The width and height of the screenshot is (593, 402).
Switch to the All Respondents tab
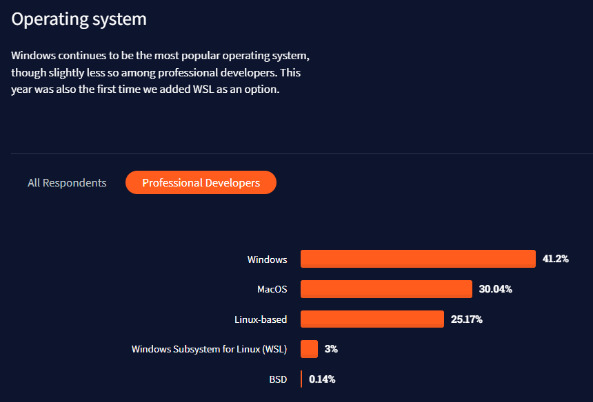pos(67,182)
